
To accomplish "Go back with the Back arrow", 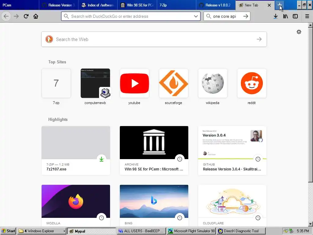I will tap(6, 16).
